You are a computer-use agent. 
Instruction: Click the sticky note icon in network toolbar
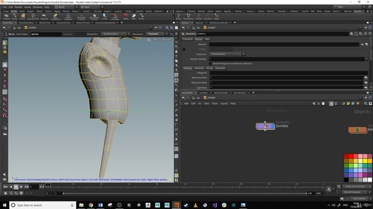[349, 103]
